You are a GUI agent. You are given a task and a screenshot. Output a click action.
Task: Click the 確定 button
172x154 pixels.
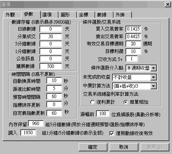[x=93, y=147]
